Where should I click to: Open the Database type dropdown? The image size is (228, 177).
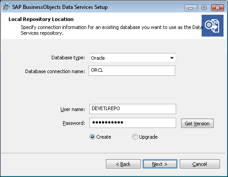click(133, 58)
